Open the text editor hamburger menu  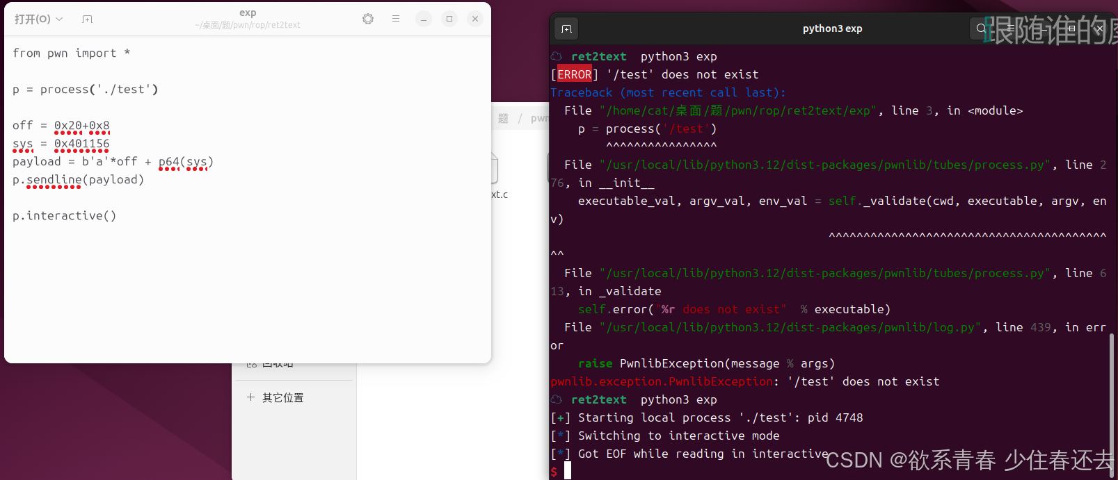(396, 19)
